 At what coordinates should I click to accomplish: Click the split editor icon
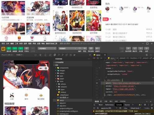147,55
